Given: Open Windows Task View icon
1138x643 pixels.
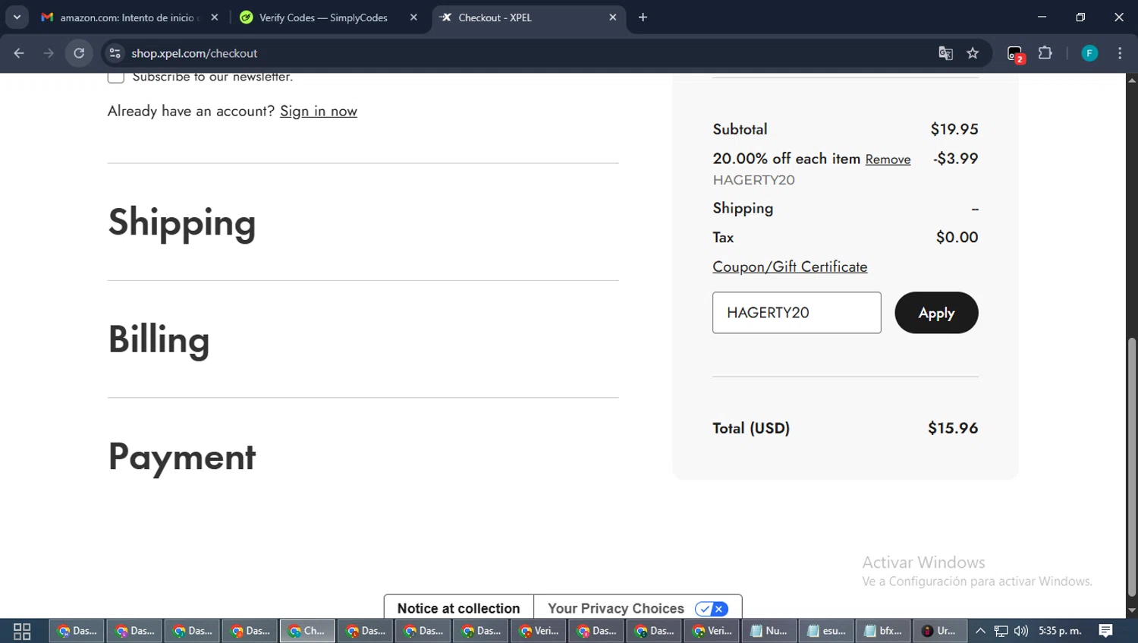Looking at the screenshot, I should [22, 631].
